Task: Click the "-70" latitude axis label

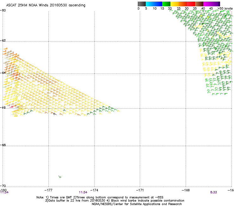Action: 3,186
